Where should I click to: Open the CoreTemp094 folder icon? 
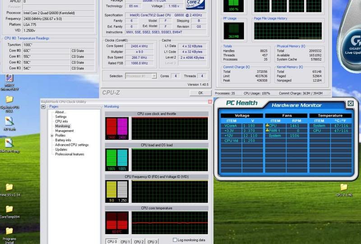tap(9, 209)
